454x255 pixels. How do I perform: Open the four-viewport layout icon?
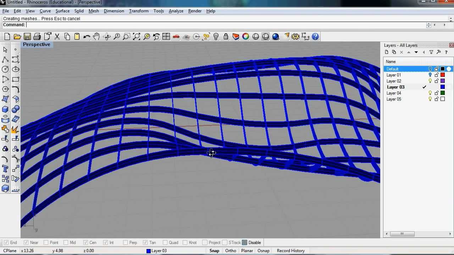[x=166, y=36]
